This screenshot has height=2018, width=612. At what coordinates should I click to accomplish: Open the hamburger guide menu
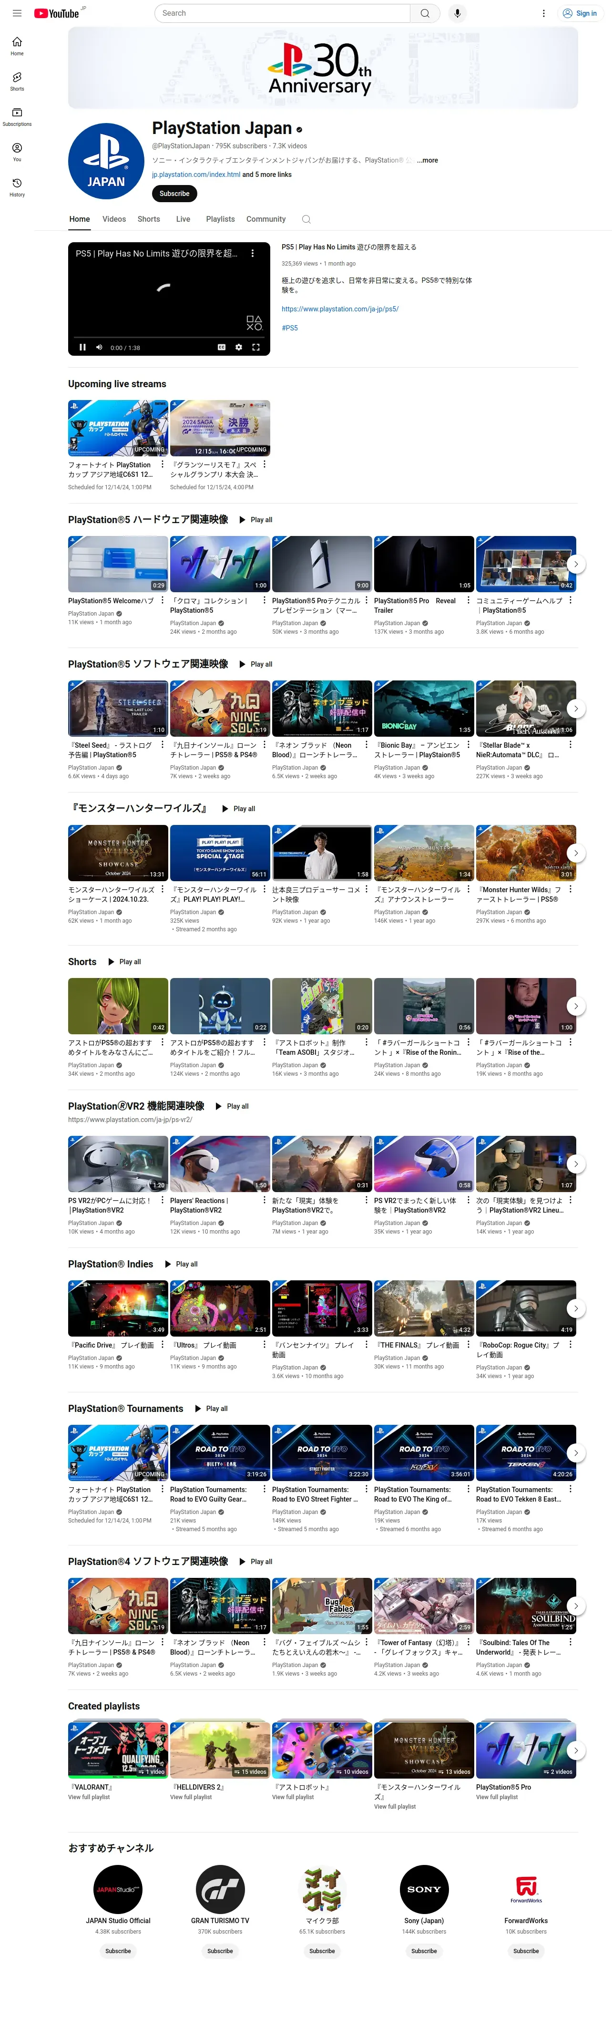(x=17, y=13)
